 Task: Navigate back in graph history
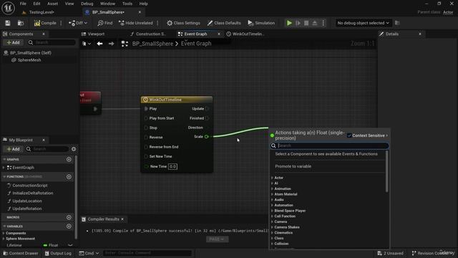(99, 44)
